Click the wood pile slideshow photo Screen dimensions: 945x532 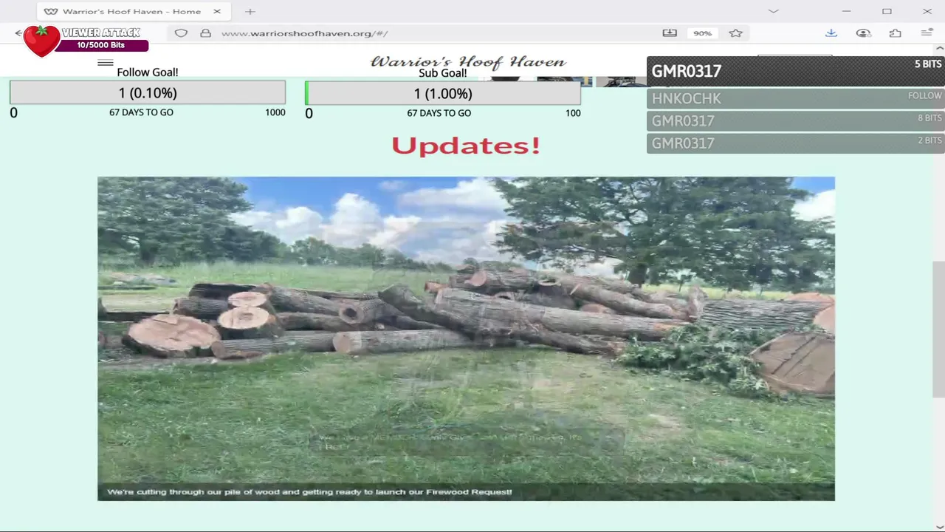pos(466,338)
